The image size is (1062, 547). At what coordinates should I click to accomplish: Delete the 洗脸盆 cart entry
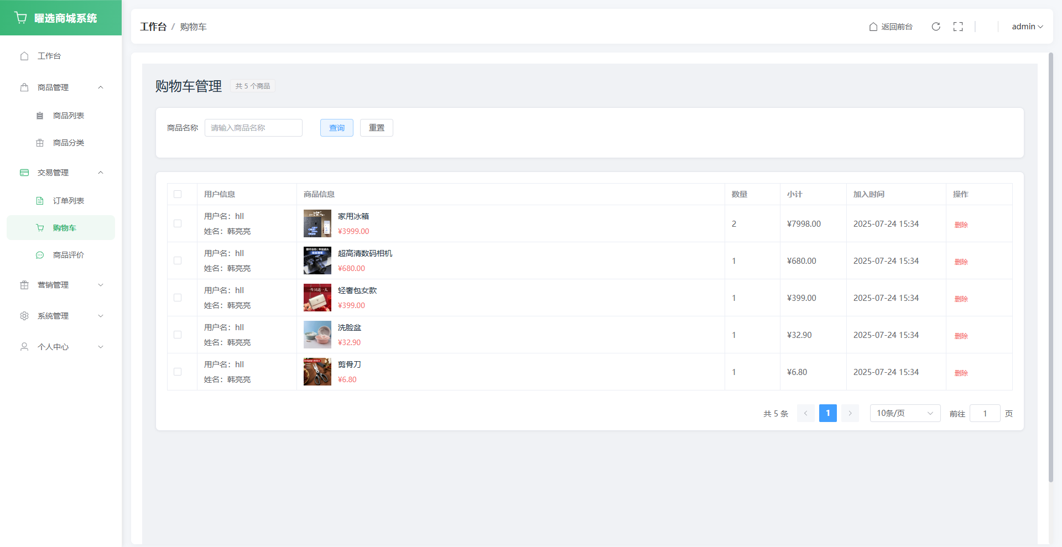click(961, 336)
